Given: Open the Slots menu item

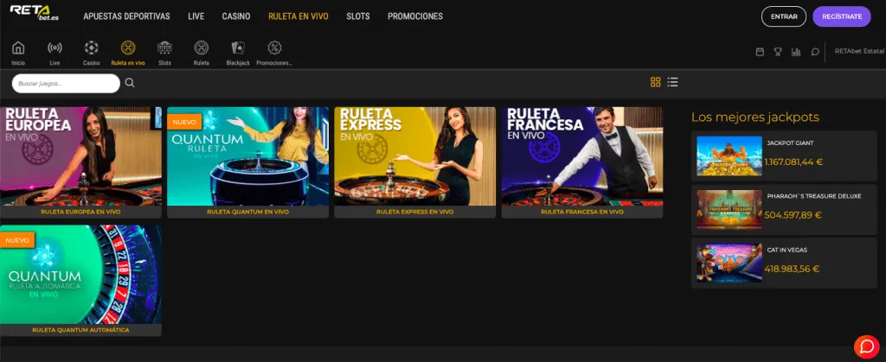Looking at the screenshot, I should (358, 16).
